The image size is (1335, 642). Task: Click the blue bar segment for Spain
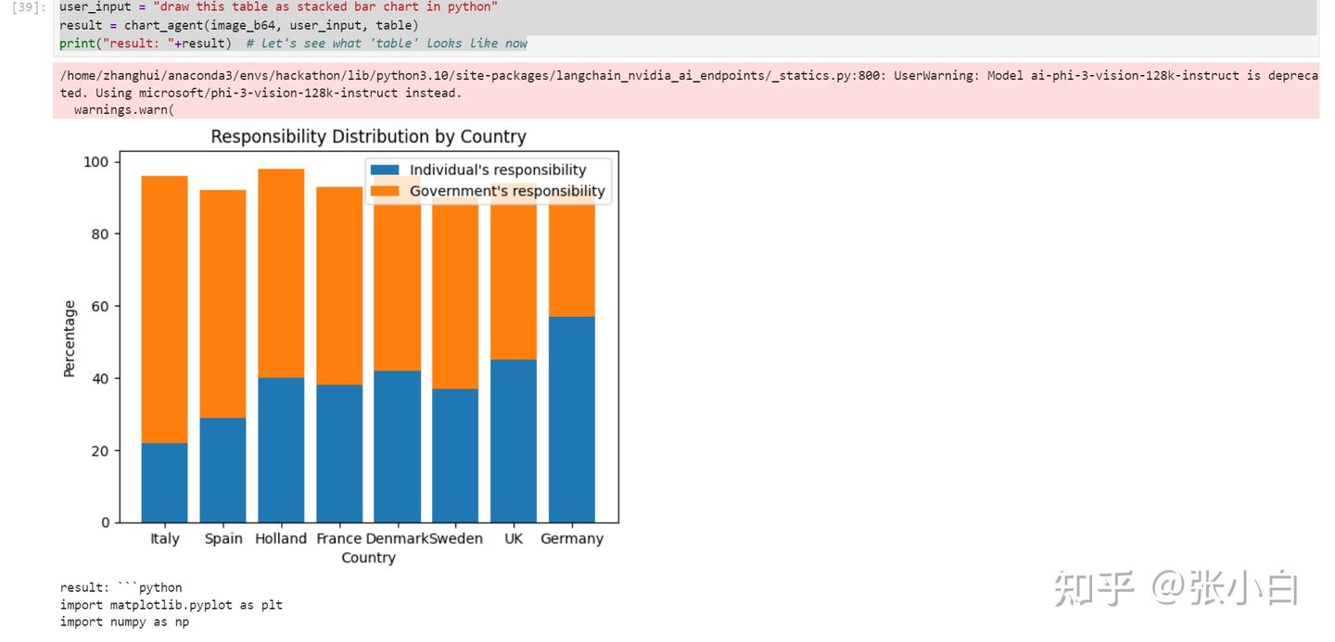tap(223, 470)
